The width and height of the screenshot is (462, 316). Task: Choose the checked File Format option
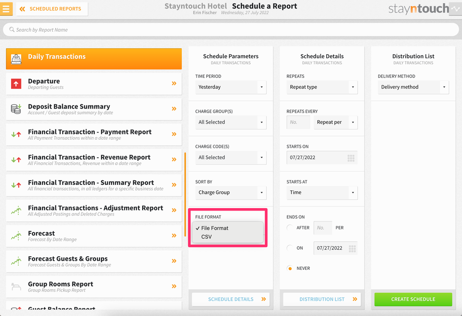227,228
